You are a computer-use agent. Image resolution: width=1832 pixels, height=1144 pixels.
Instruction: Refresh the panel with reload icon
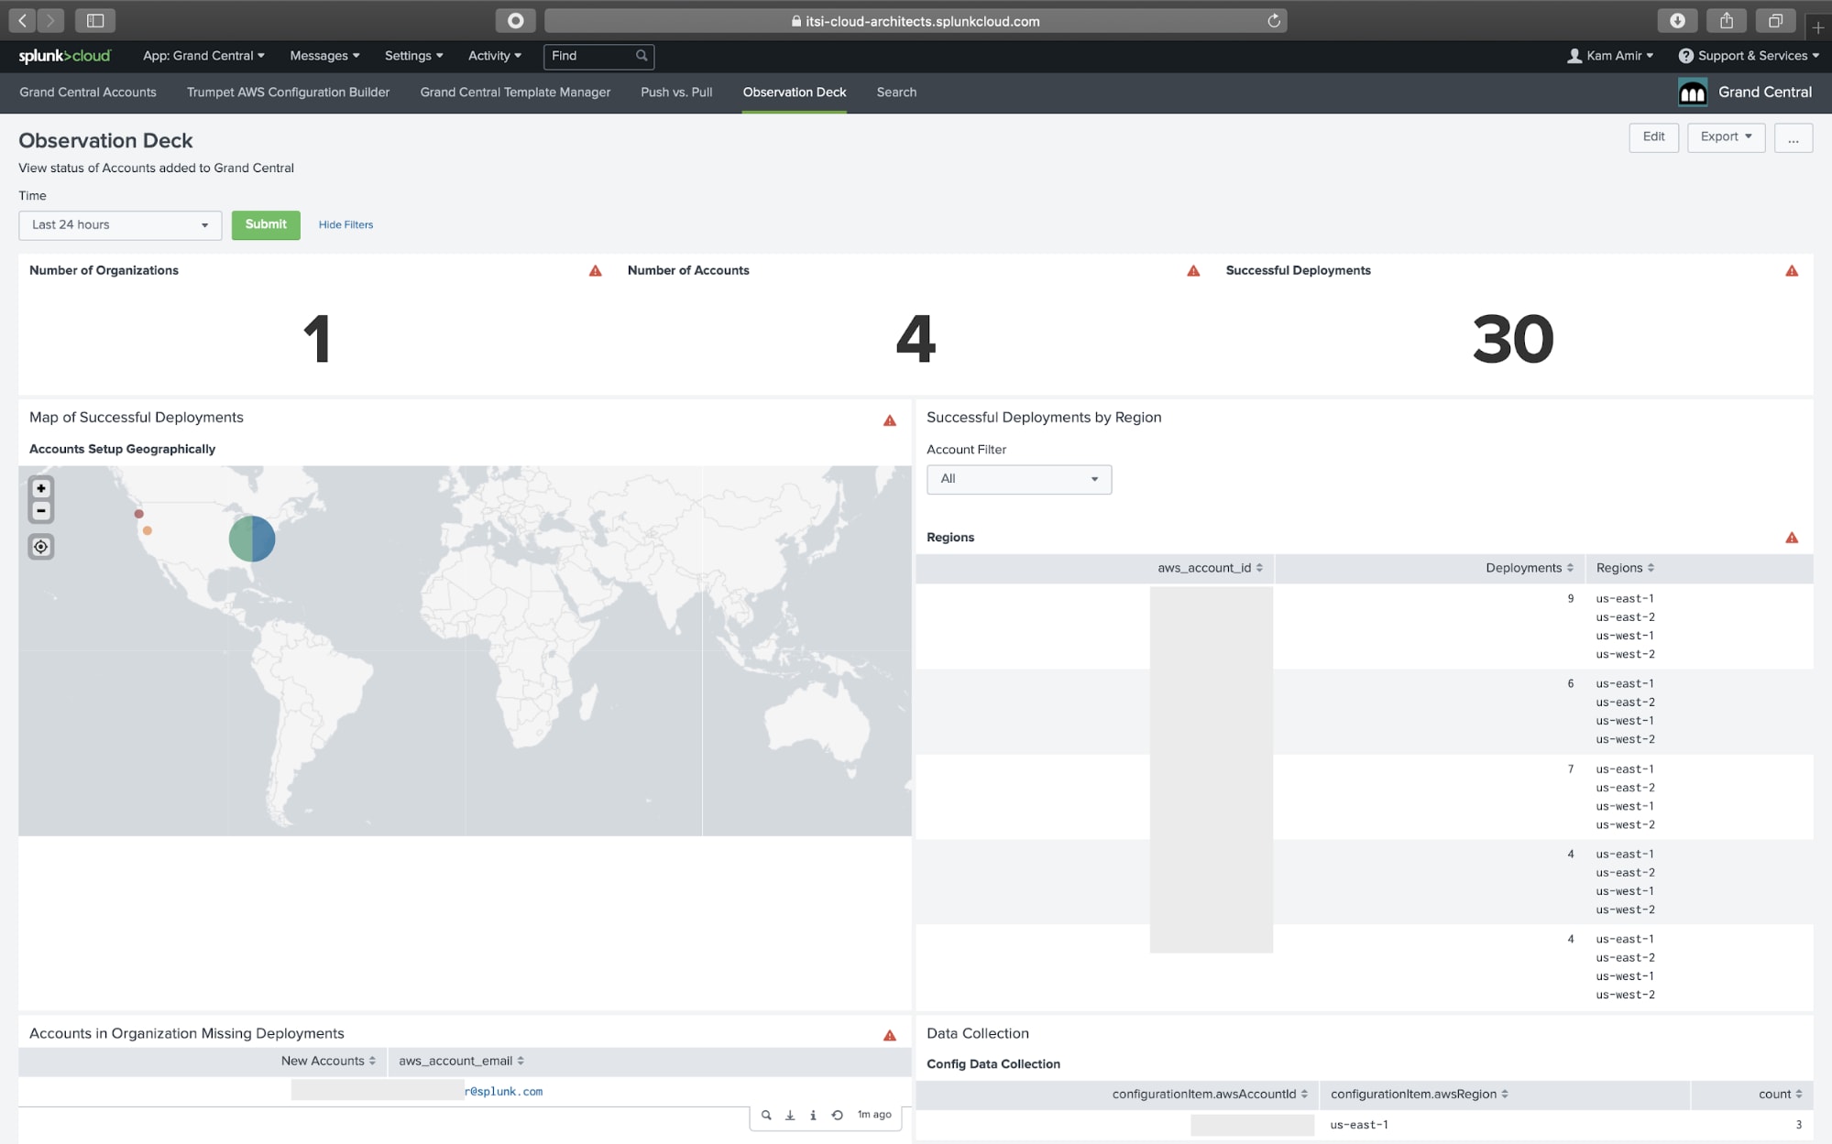click(x=837, y=1115)
